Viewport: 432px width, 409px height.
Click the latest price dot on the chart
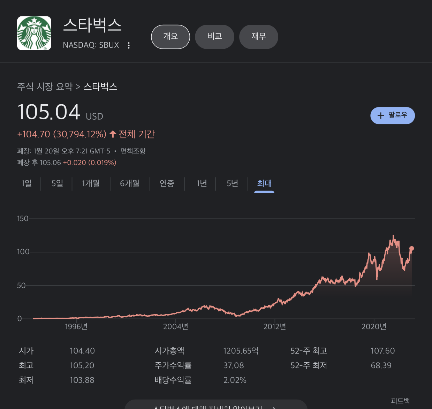coord(411,249)
